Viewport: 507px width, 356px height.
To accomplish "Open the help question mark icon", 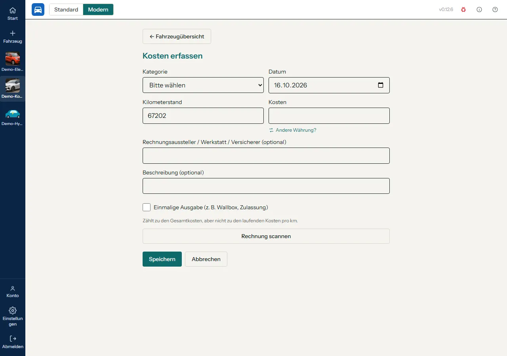I will point(495,9).
